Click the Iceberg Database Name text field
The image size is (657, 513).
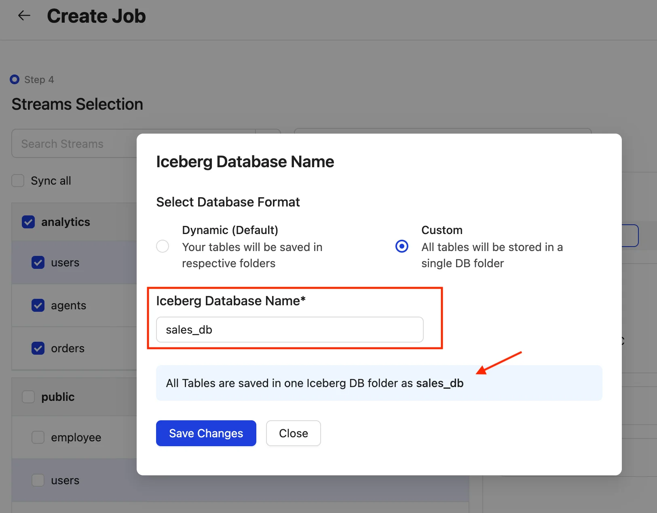tap(289, 330)
